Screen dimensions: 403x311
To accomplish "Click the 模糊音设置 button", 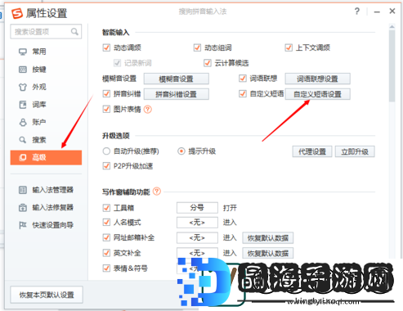I will click(177, 79).
